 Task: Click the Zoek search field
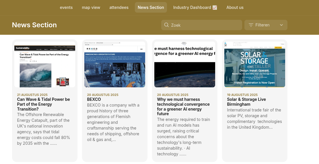click(201, 25)
